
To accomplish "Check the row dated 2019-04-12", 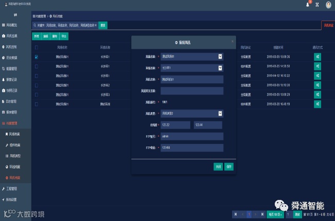I will [x=37, y=76].
